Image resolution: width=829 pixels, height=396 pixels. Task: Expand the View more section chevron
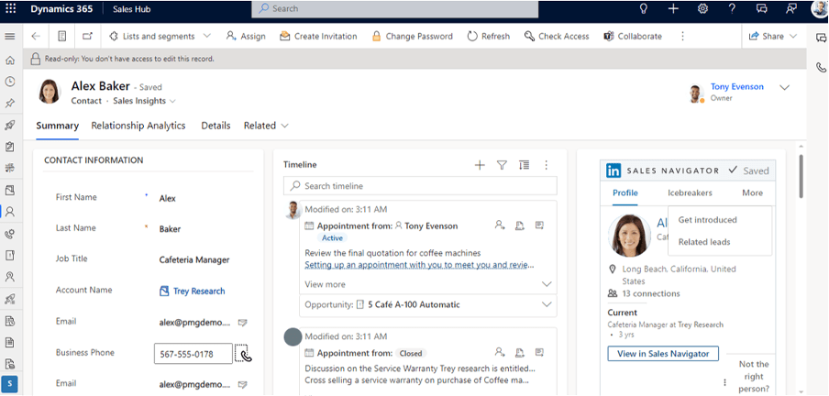(x=547, y=284)
